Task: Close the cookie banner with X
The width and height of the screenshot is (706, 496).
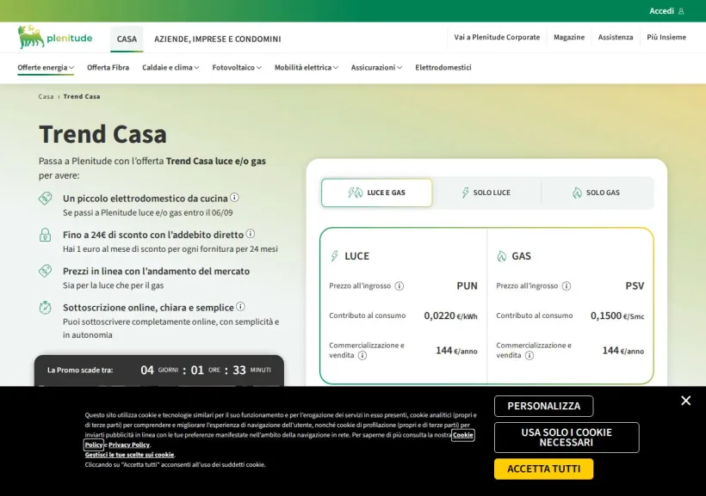Action: pos(685,401)
